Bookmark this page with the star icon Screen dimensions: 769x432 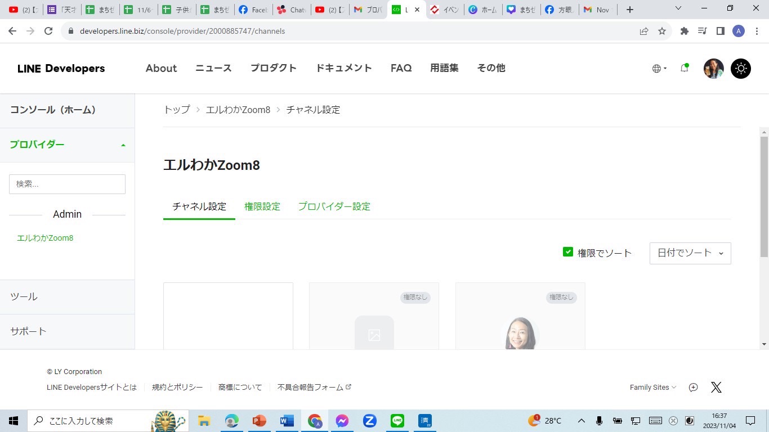point(662,31)
